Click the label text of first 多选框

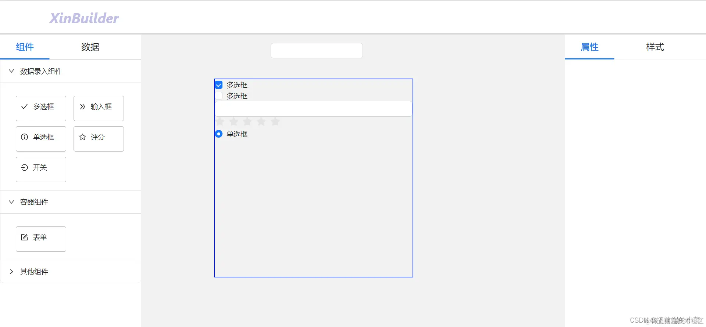coord(237,85)
